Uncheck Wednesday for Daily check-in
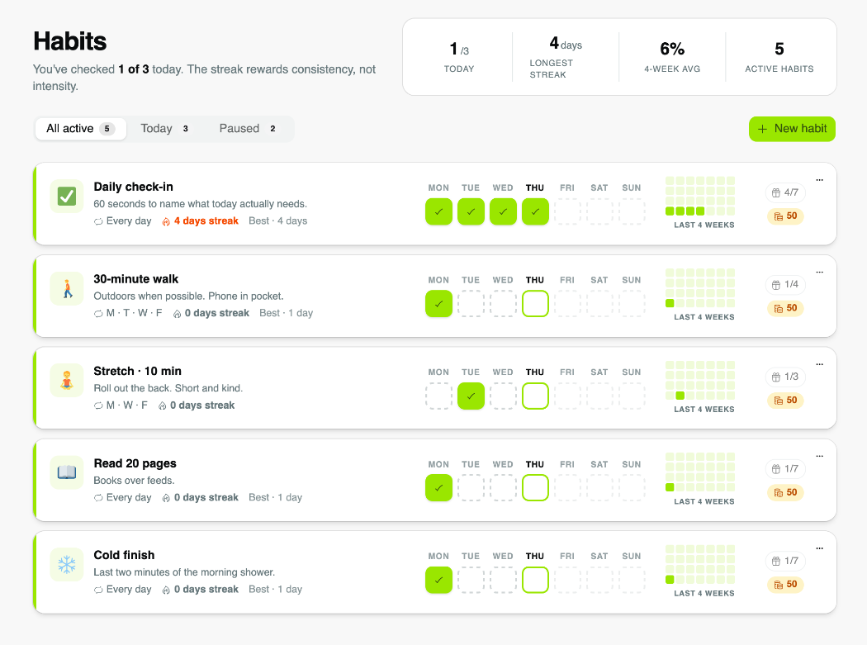This screenshot has width=867, height=645. point(503,212)
